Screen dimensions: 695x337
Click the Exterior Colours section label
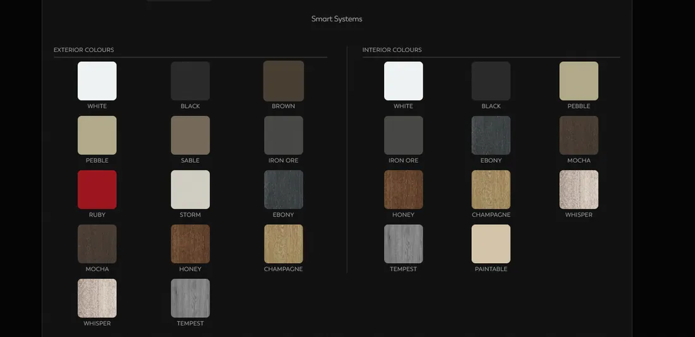pyautogui.click(x=84, y=50)
